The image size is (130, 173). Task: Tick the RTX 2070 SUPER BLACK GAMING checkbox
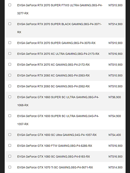tap(10, 24)
